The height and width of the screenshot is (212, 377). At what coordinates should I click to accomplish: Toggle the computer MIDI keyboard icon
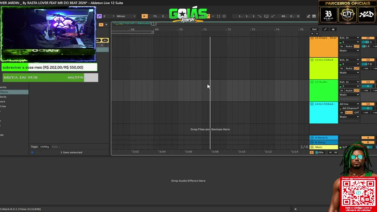coord(314,16)
